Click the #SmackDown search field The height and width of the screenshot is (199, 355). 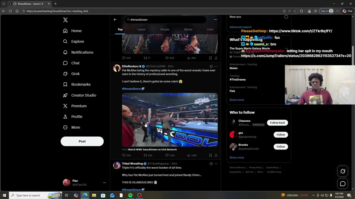click(x=165, y=20)
